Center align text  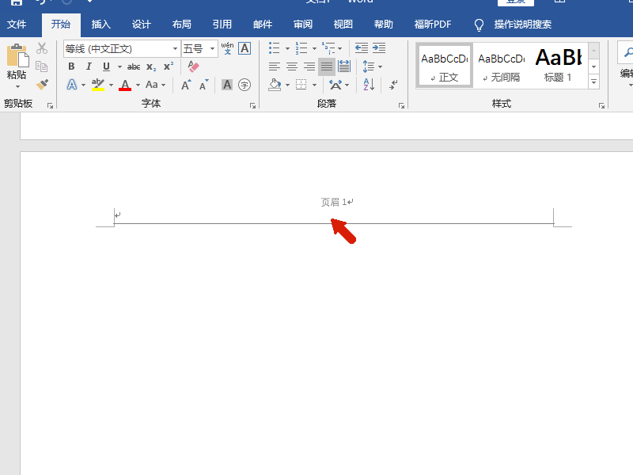click(x=292, y=66)
